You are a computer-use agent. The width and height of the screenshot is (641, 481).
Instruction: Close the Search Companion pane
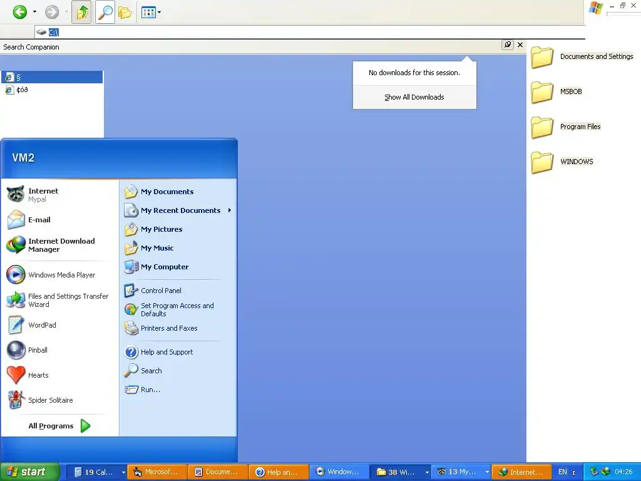pyautogui.click(x=520, y=44)
